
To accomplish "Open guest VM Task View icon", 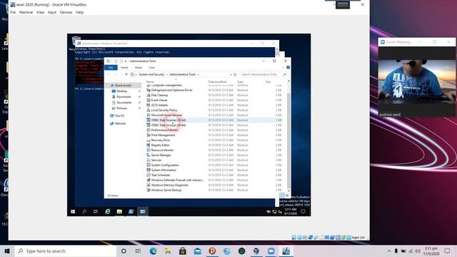I will tap(96, 211).
